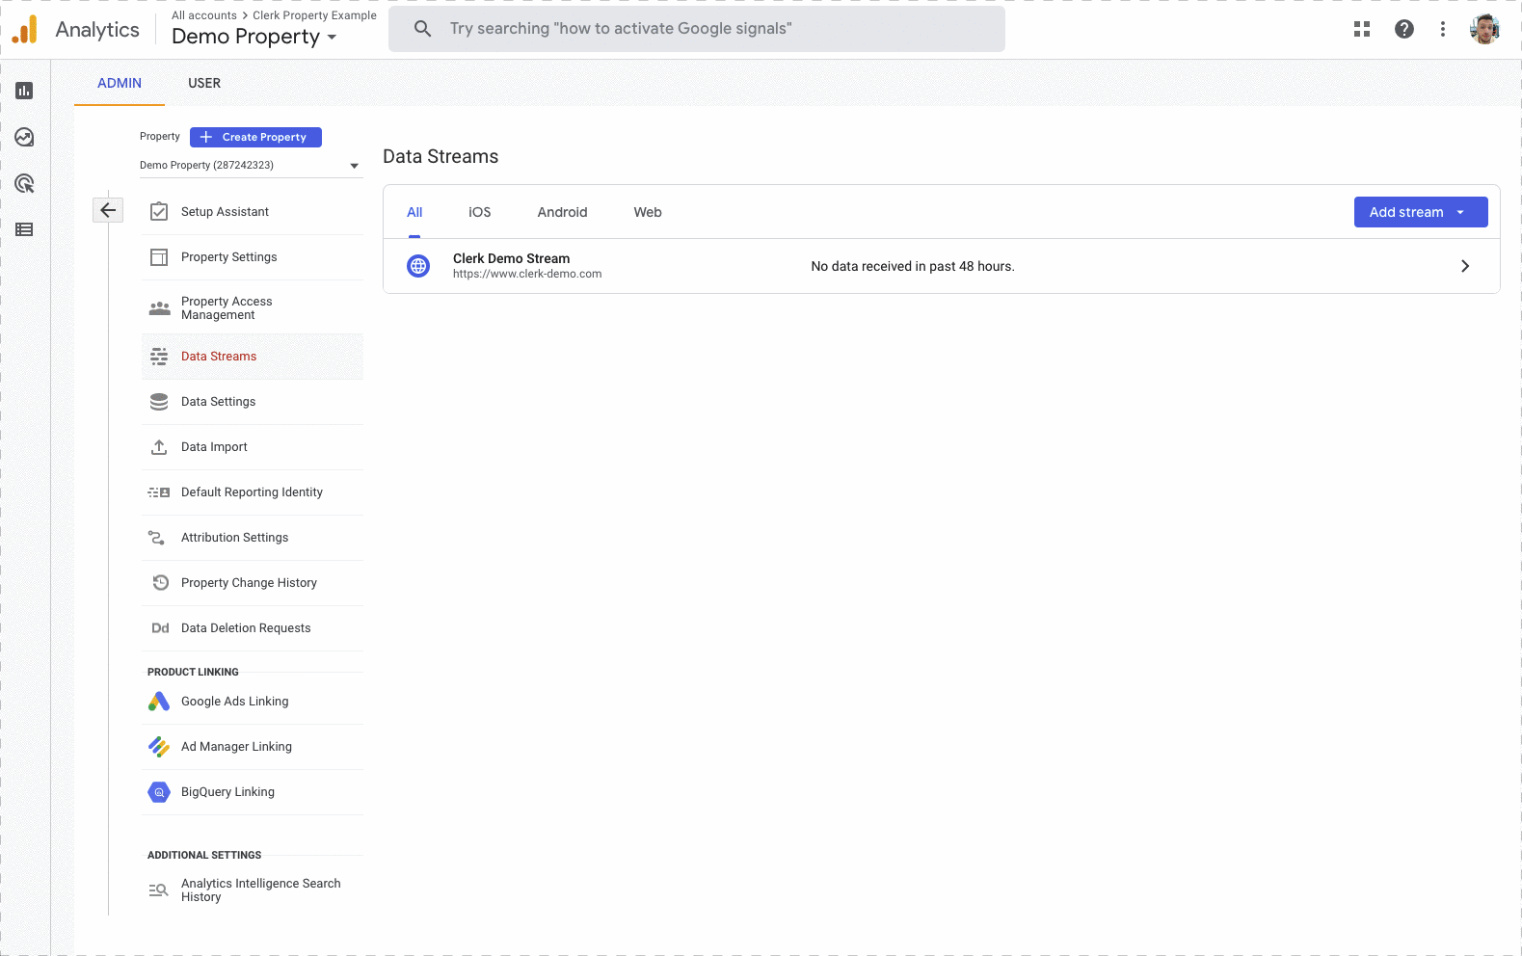
Task: Click the Create Property button
Action: 255,137
